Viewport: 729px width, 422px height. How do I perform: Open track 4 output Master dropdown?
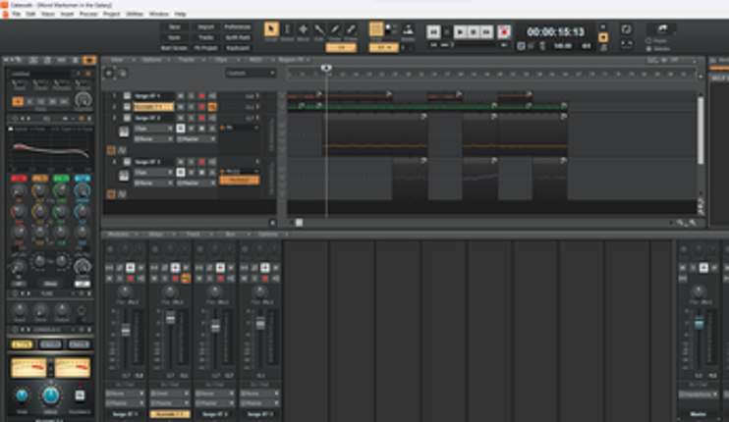click(x=196, y=183)
